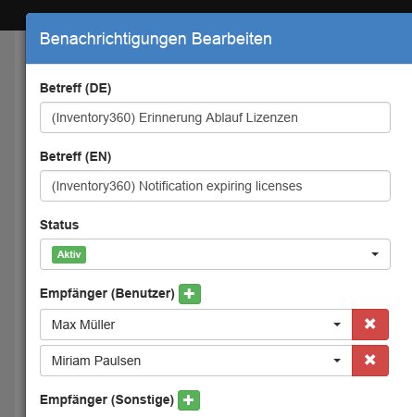412x417 pixels.
Task: Add a new Empfänger (Benutzer) entry
Action: 190,294
